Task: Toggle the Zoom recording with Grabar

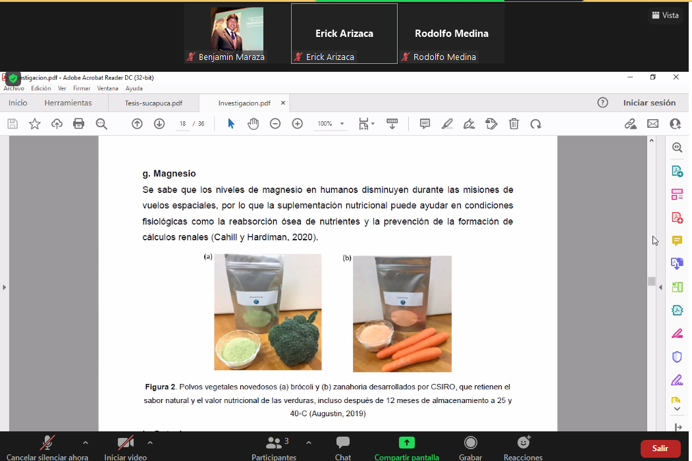Action: (x=471, y=448)
